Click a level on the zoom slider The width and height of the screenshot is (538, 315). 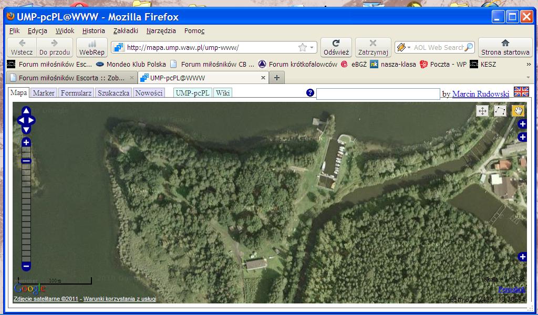pos(26,210)
